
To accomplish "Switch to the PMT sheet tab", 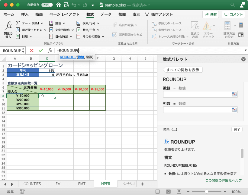I will tap(82, 184).
